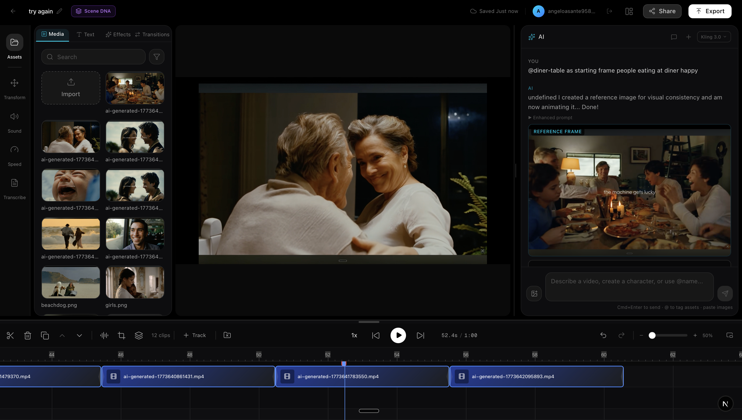Image resolution: width=742 pixels, height=420 pixels.
Task: Open the 1x playback speed selector
Action: tap(354, 336)
